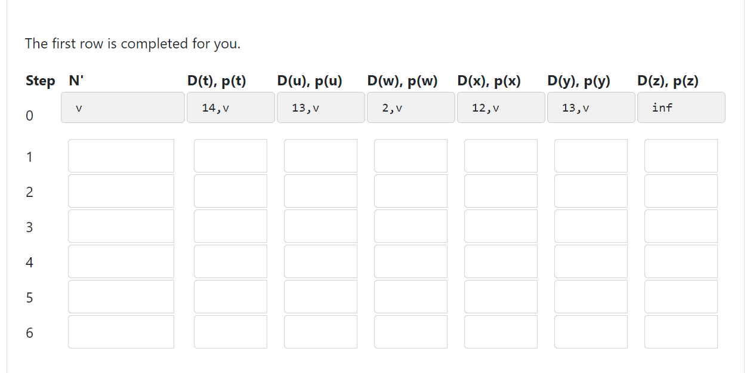The image size is (747, 373).
Task: Focus the D(u), p(u) box in step 1
Action: pyautogui.click(x=320, y=156)
